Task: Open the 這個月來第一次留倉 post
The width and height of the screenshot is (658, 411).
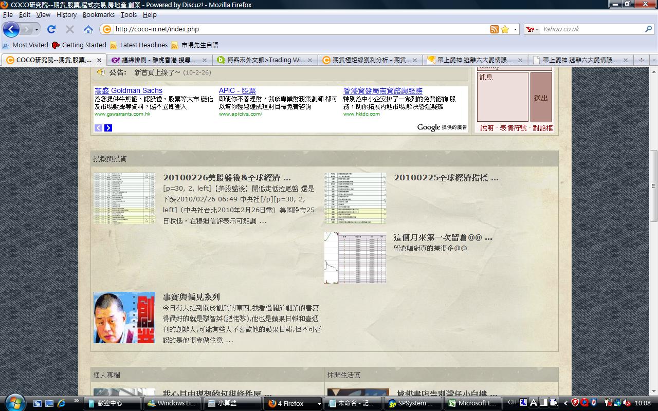Action: pyautogui.click(x=443, y=237)
